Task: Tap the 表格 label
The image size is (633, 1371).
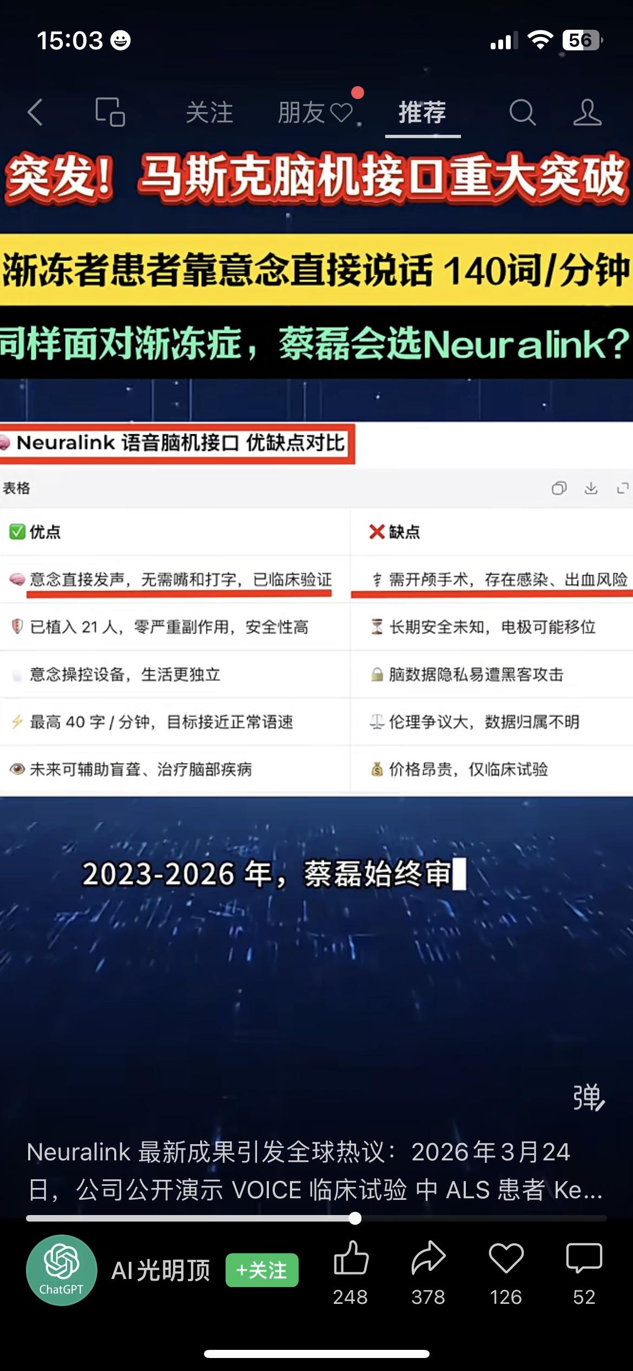Action: point(16,488)
